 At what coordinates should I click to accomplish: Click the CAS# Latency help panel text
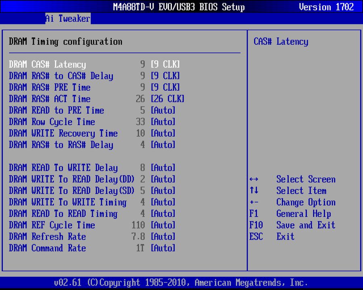click(281, 41)
